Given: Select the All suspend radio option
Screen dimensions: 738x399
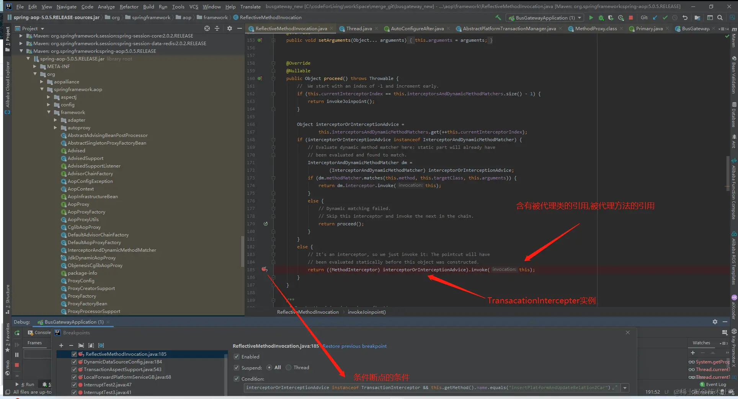Looking at the screenshot, I should coord(269,368).
